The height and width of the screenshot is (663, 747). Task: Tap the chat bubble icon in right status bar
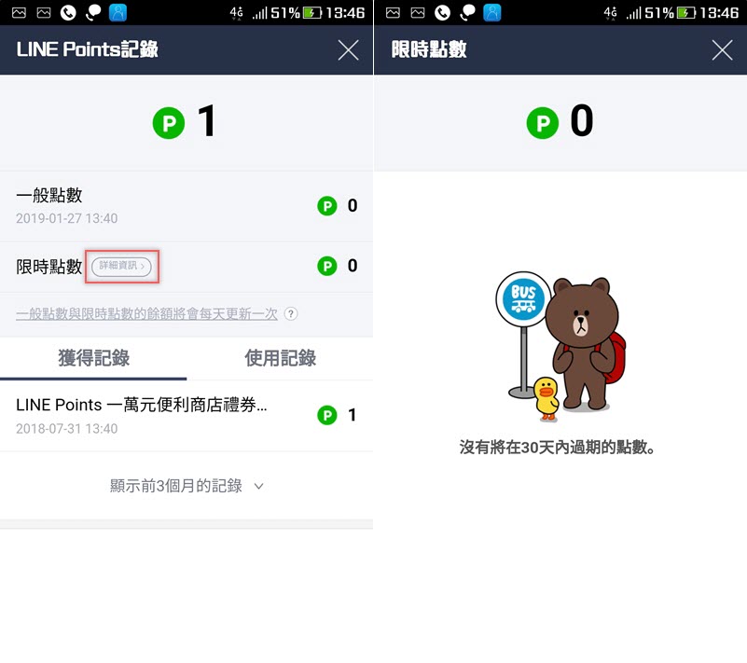coord(467,12)
